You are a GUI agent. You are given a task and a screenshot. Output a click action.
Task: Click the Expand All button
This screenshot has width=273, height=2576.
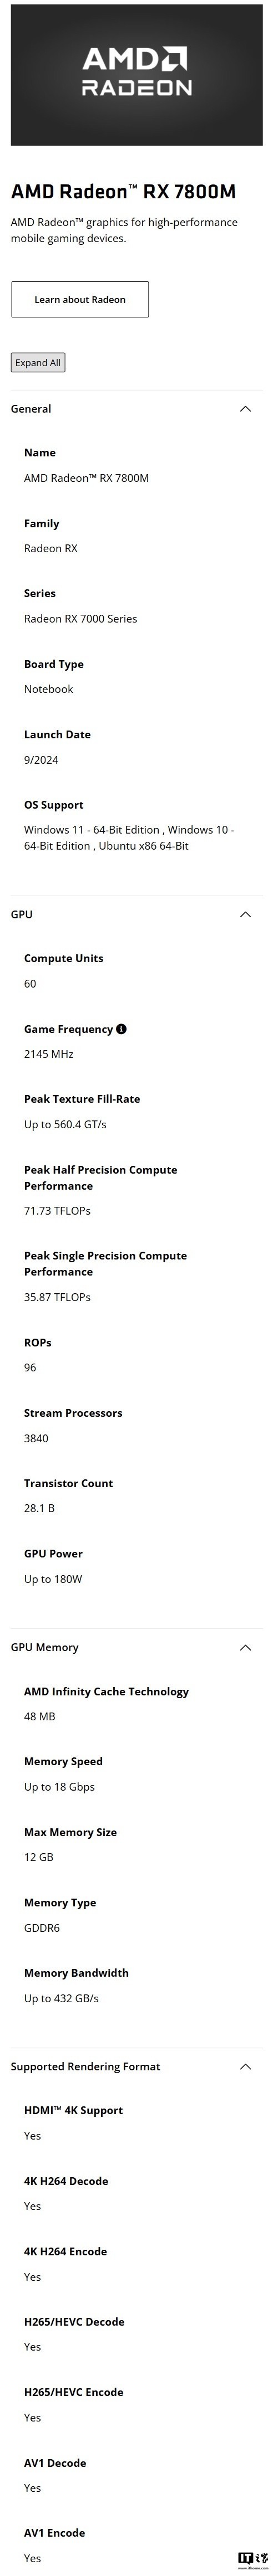coord(38,363)
